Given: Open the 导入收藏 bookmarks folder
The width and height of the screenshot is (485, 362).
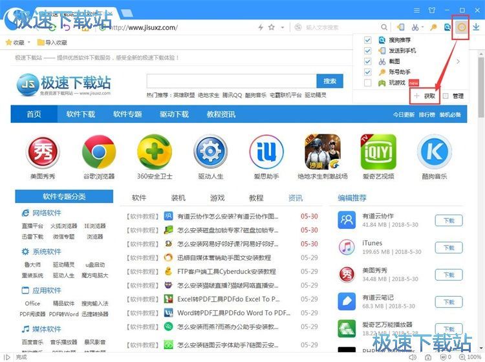Looking at the screenshot, I should (x=52, y=43).
